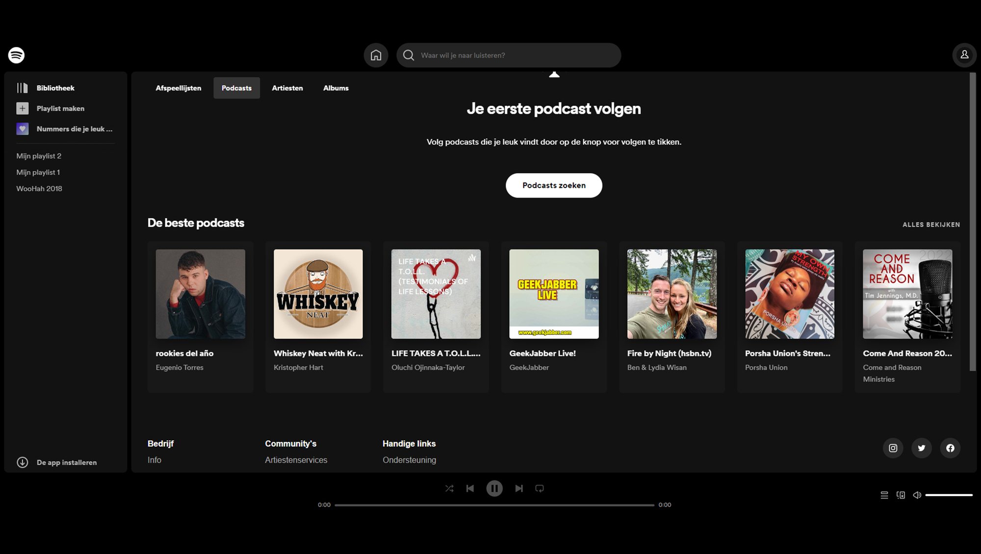Click the track progress bar
Image resolution: width=981 pixels, height=554 pixels.
[494, 505]
